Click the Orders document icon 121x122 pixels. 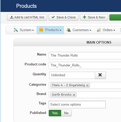click(x=99, y=30)
